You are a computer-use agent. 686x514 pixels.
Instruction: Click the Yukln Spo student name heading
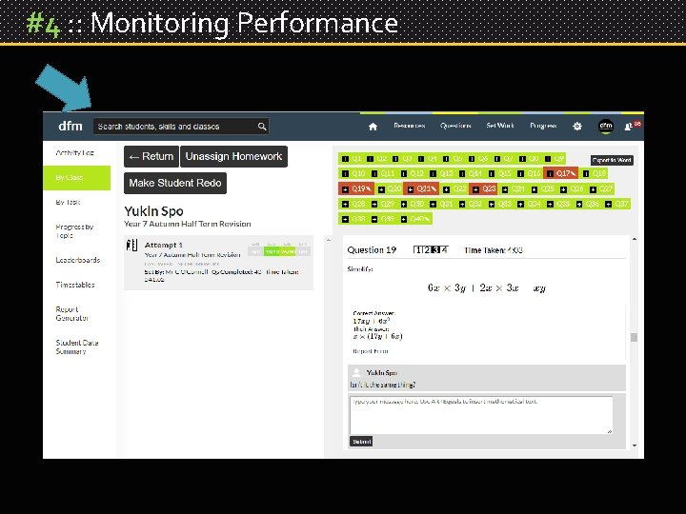(x=153, y=211)
